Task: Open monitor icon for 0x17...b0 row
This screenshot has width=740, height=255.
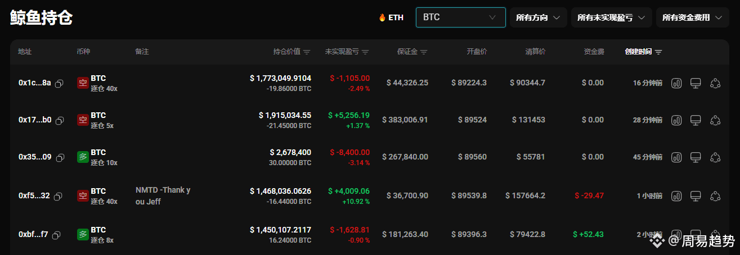Action: point(696,120)
